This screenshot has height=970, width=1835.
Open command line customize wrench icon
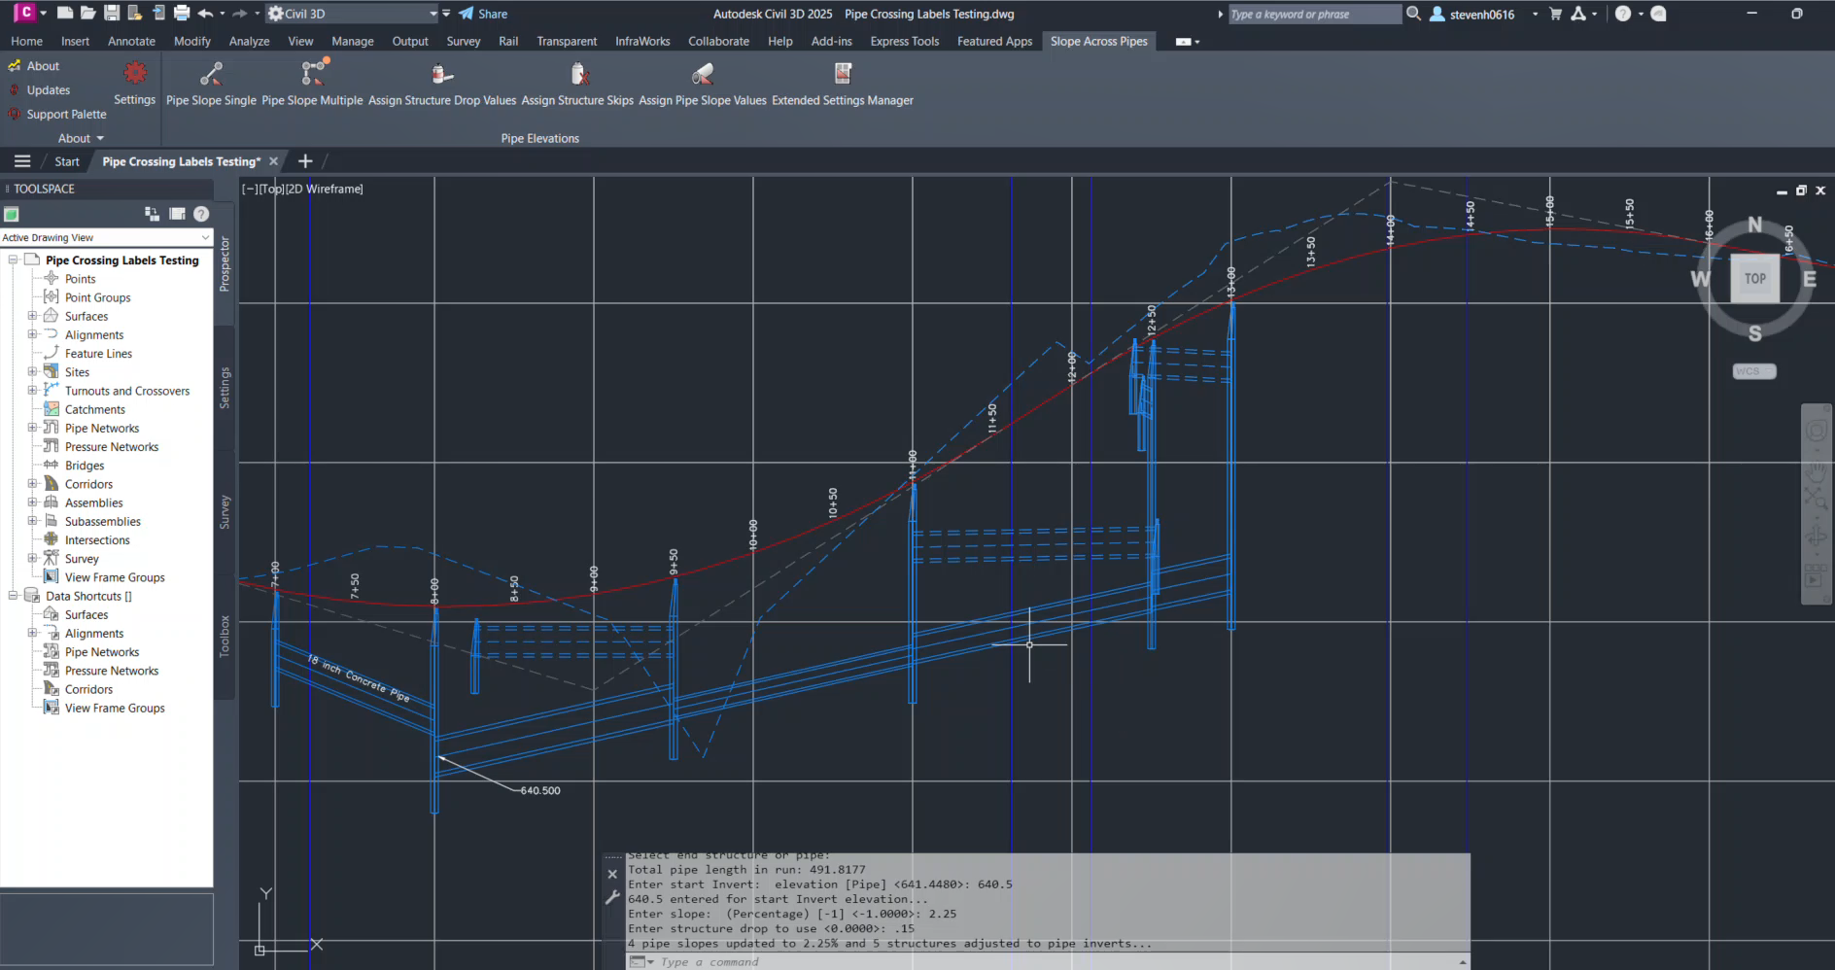612,897
